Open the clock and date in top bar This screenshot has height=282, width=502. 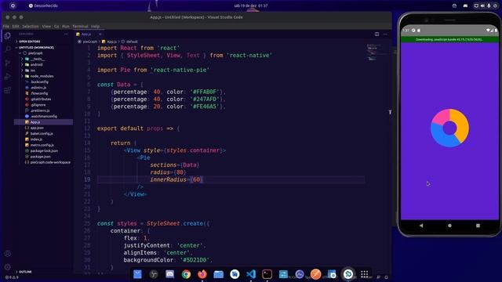[251, 5]
